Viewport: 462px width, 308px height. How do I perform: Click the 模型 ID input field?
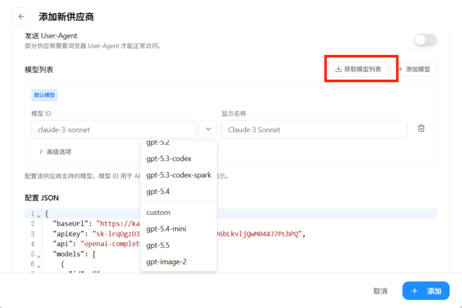114,129
